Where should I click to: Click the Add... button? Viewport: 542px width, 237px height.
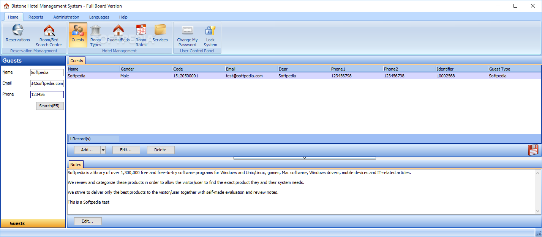click(87, 150)
